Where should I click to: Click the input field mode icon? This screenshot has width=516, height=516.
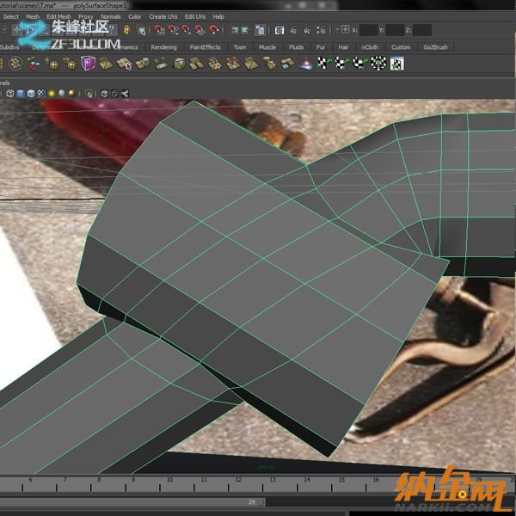point(345,30)
